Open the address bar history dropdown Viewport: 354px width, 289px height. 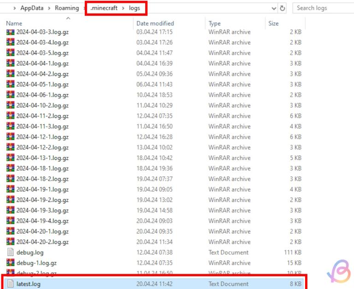pyautogui.click(x=274, y=8)
